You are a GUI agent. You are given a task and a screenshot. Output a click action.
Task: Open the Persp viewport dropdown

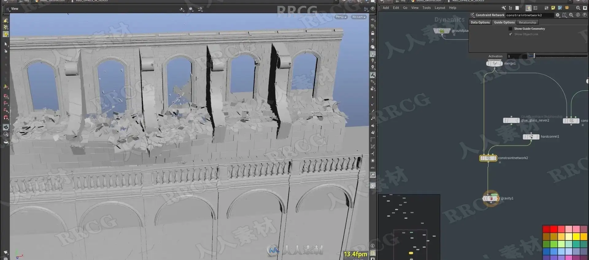(x=341, y=17)
